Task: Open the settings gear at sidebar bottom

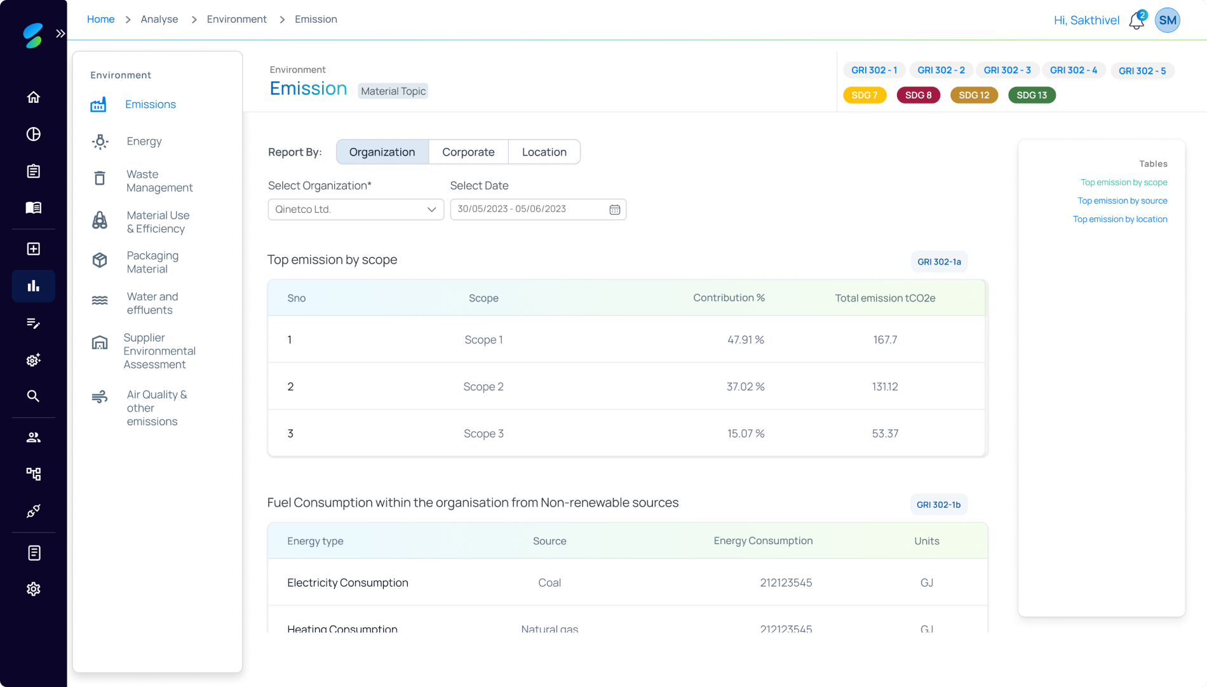Action: coord(34,589)
